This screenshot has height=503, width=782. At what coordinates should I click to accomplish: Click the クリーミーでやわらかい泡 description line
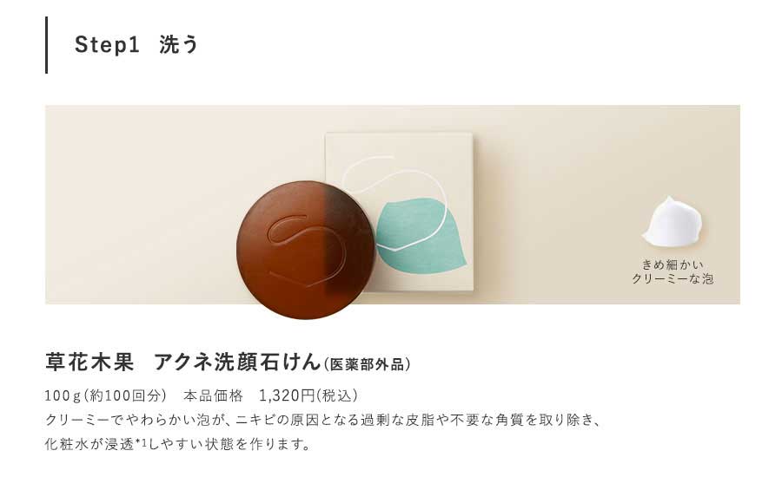pyautogui.click(x=322, y=420)
